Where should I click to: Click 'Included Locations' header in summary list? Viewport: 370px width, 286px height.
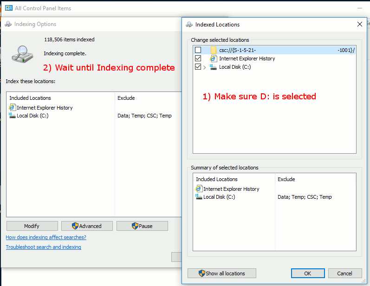coord(217,179)
